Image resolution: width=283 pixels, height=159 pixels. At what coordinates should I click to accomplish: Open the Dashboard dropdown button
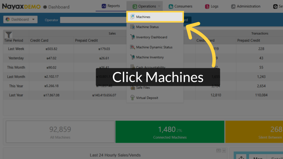click(20, 19)
